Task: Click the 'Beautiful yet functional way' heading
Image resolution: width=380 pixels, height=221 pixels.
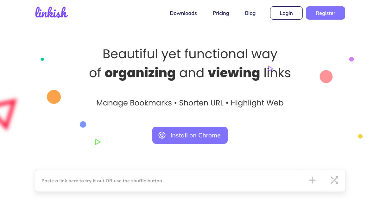Action: [190, 54]
